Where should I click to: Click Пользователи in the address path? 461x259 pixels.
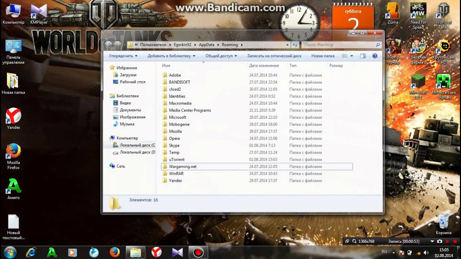(153, 45)
